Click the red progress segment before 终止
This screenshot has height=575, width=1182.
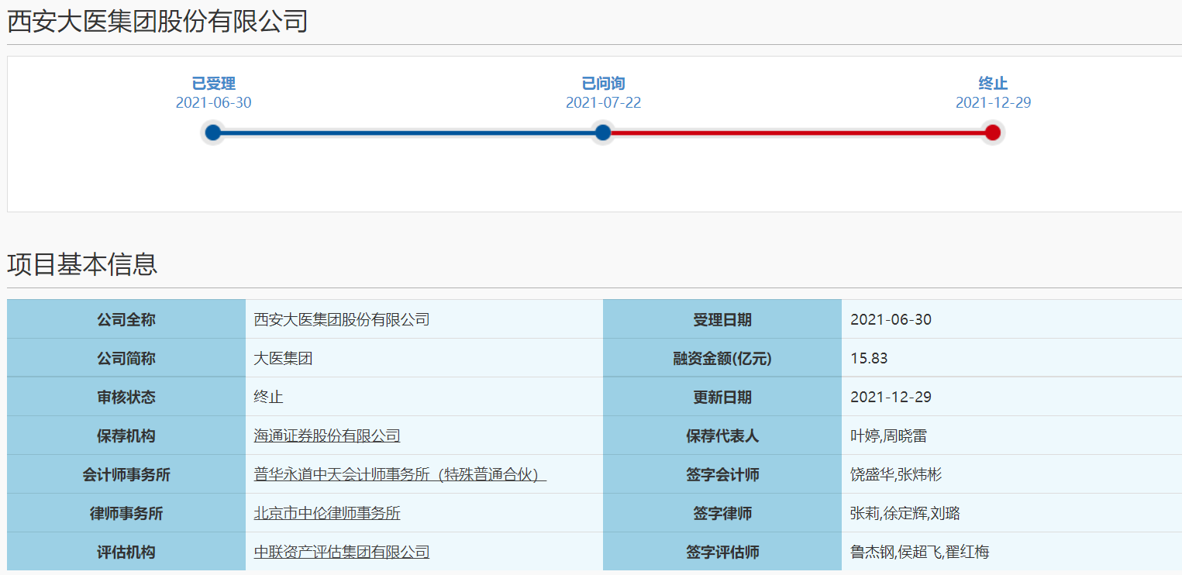click(798, 133)
